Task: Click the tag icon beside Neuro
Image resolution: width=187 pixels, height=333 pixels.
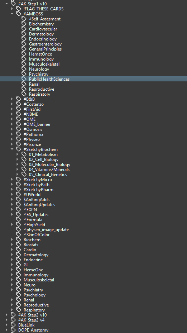Action: pos(19,285)
